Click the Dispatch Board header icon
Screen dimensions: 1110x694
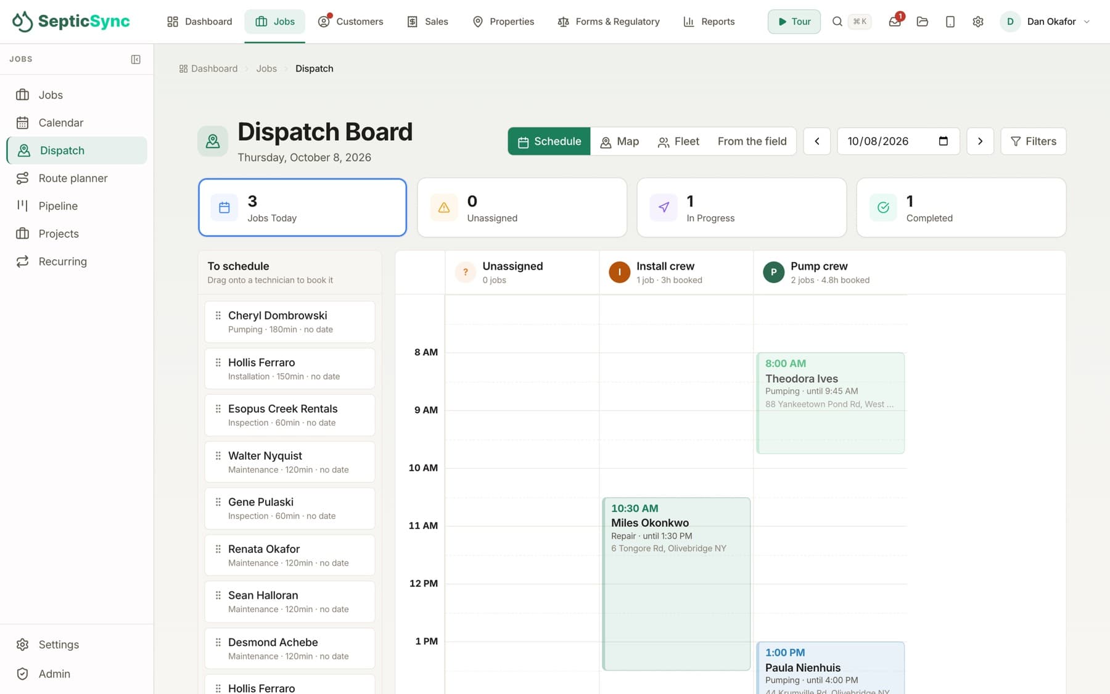pos(213,141)
